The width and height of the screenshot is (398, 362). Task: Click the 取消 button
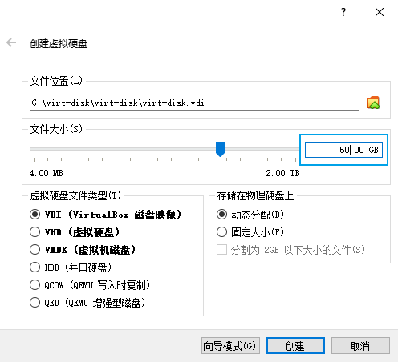pyautogui.click(x=360, y=346)
